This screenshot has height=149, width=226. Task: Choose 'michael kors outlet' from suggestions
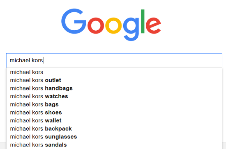click(114, 80)
